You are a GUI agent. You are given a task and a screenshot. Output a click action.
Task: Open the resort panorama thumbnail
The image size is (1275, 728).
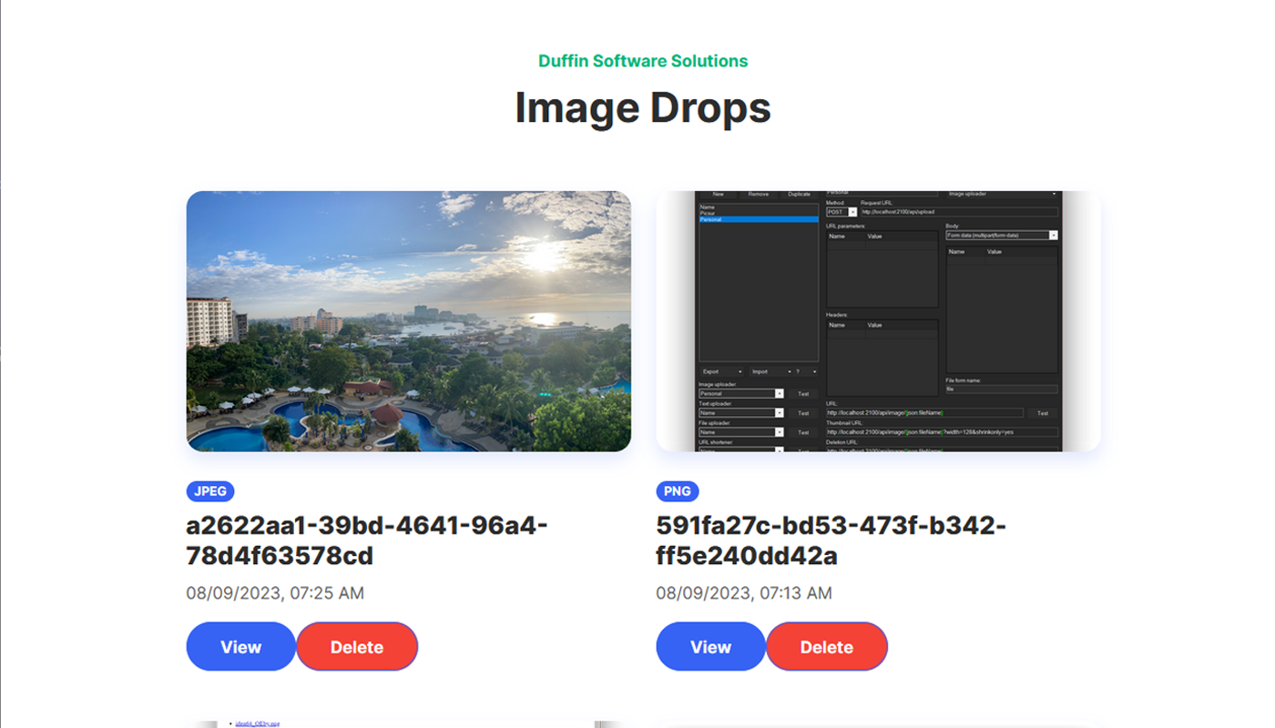pos(409,321)
